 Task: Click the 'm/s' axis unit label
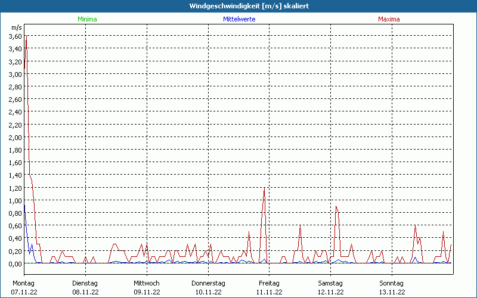17,27
